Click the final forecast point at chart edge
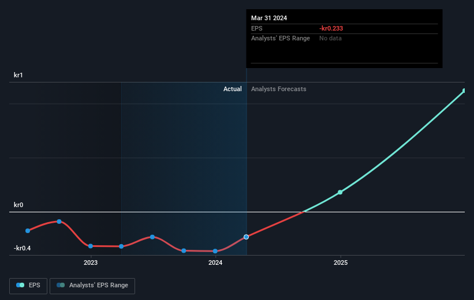The height and width of the screenshot is (300, 474). pyautogui.click(x=464, y=91)
